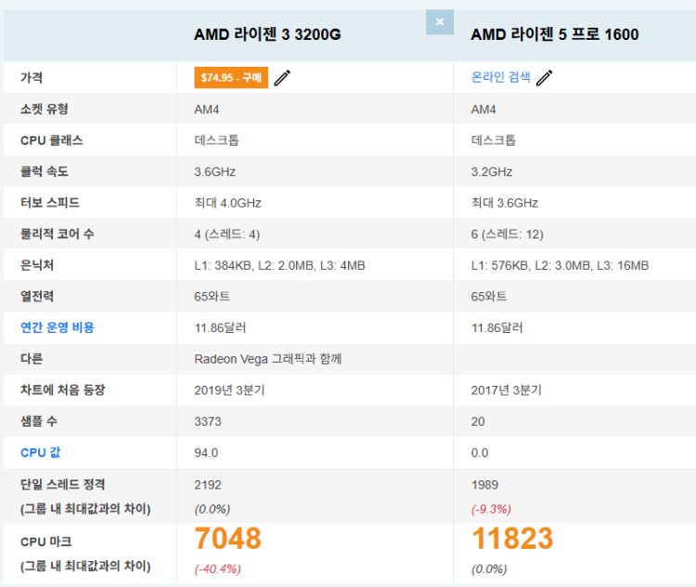Select 6 (스레드: 12) core count
This screenshot has width=696, height=587.
tap(508, 235)
